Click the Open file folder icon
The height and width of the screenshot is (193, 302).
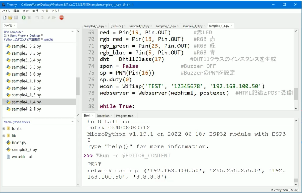pyautogui.click(x=10, y=18)
